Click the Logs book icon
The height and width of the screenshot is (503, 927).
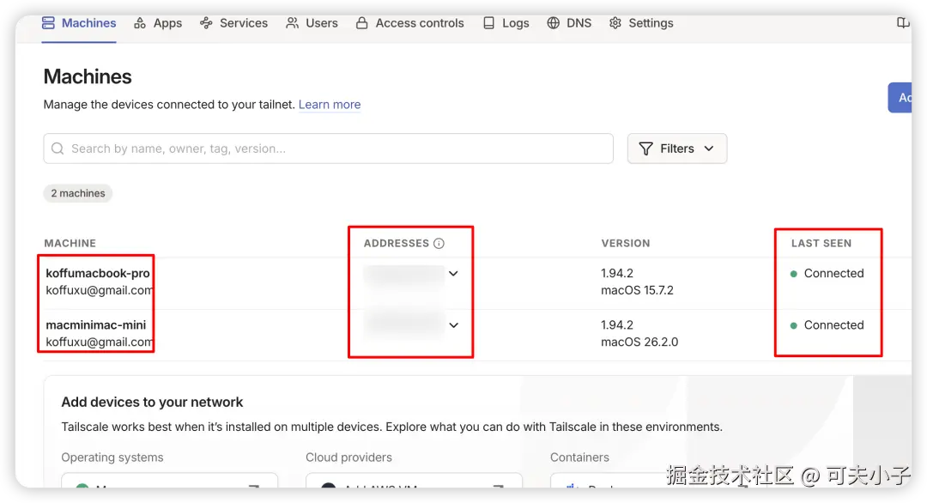(x=489, y=23)
